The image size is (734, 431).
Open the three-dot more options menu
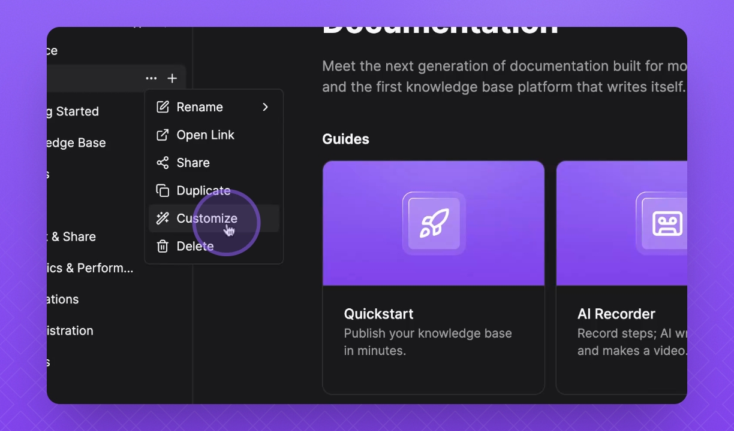pyautogui.click(x=151, y=78)
